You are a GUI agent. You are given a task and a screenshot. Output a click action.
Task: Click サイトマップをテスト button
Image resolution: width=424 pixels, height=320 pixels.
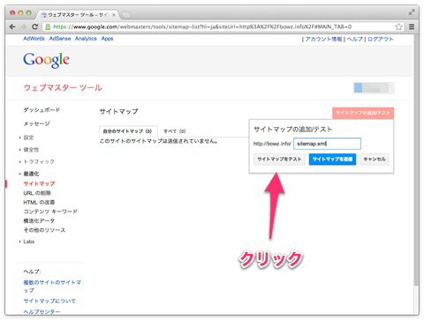coord(279,160)
